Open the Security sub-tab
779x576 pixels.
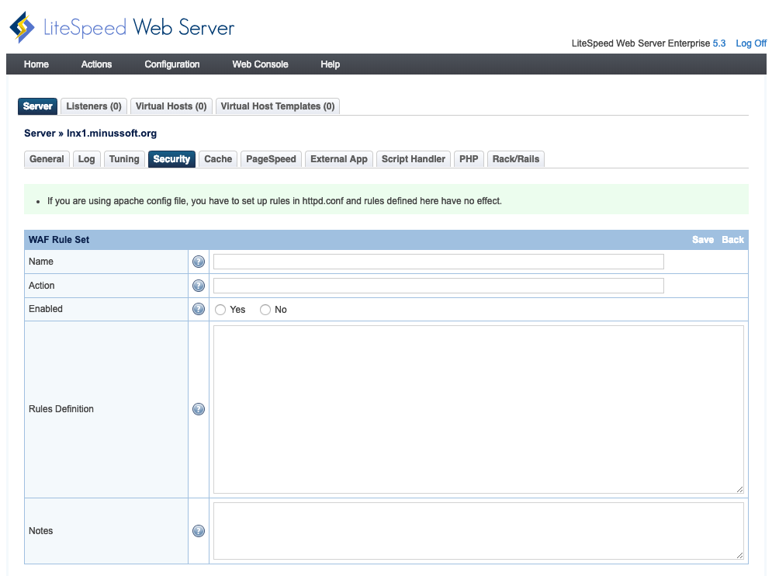point(171,159)
